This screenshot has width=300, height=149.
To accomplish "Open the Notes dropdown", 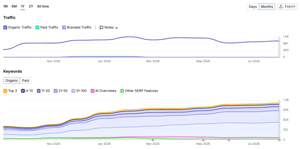I will 109,27.
